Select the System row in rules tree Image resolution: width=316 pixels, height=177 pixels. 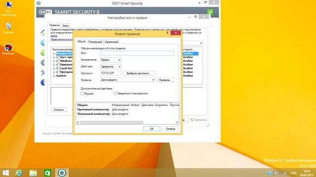tap(61, 76)
